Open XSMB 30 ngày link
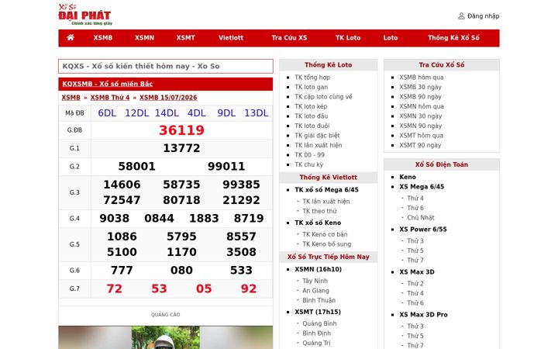The width and height of the screenshot is (558, 349). [420, 87]
